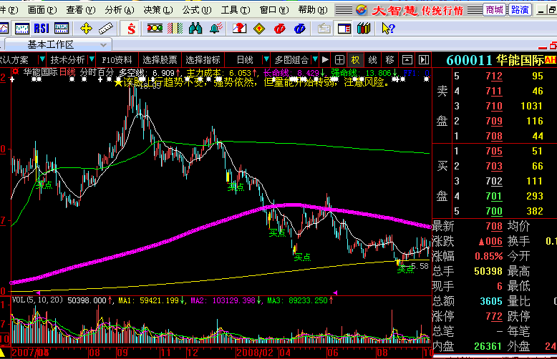
Task: Toggle the 线 button on chart bar
Action: point(372,60)
